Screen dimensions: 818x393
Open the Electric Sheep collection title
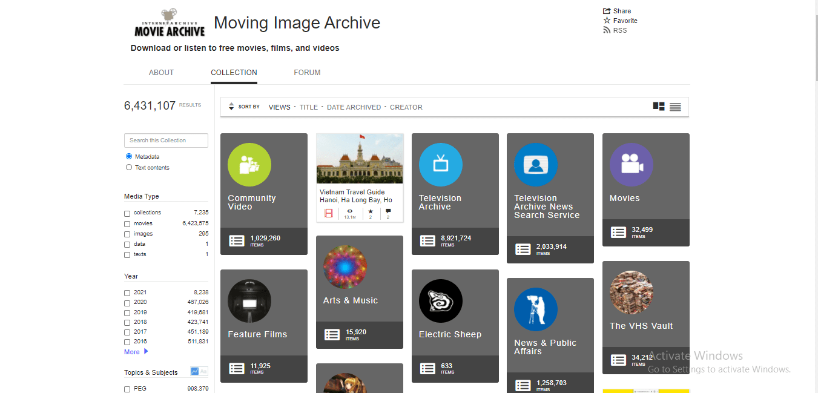click(450, 334)
